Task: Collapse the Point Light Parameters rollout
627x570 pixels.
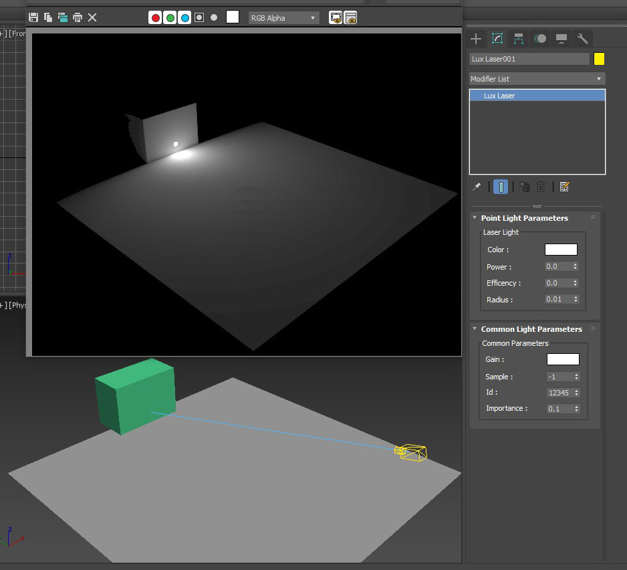Action: point(524,218)
